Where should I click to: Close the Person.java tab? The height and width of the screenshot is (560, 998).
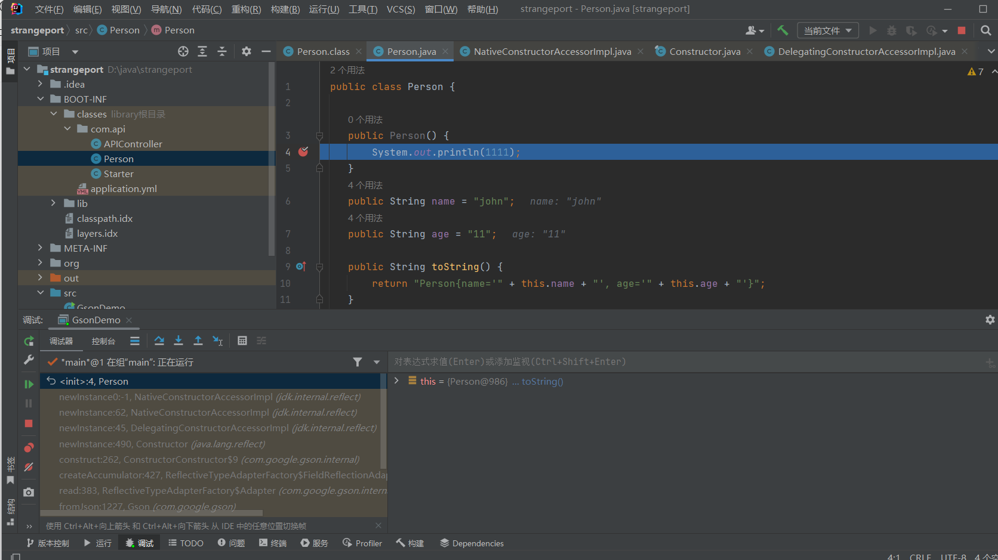tap(445, 51)
